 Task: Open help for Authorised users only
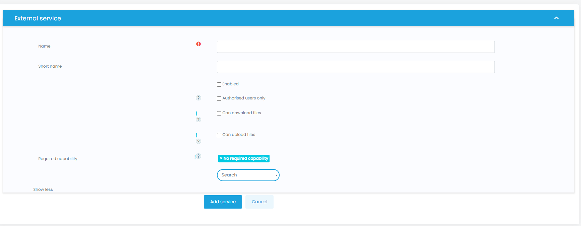pyautogui.click(x=198, y=98)
